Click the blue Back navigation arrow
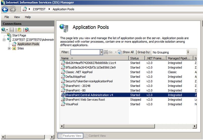203x140 pixels. 5,9
